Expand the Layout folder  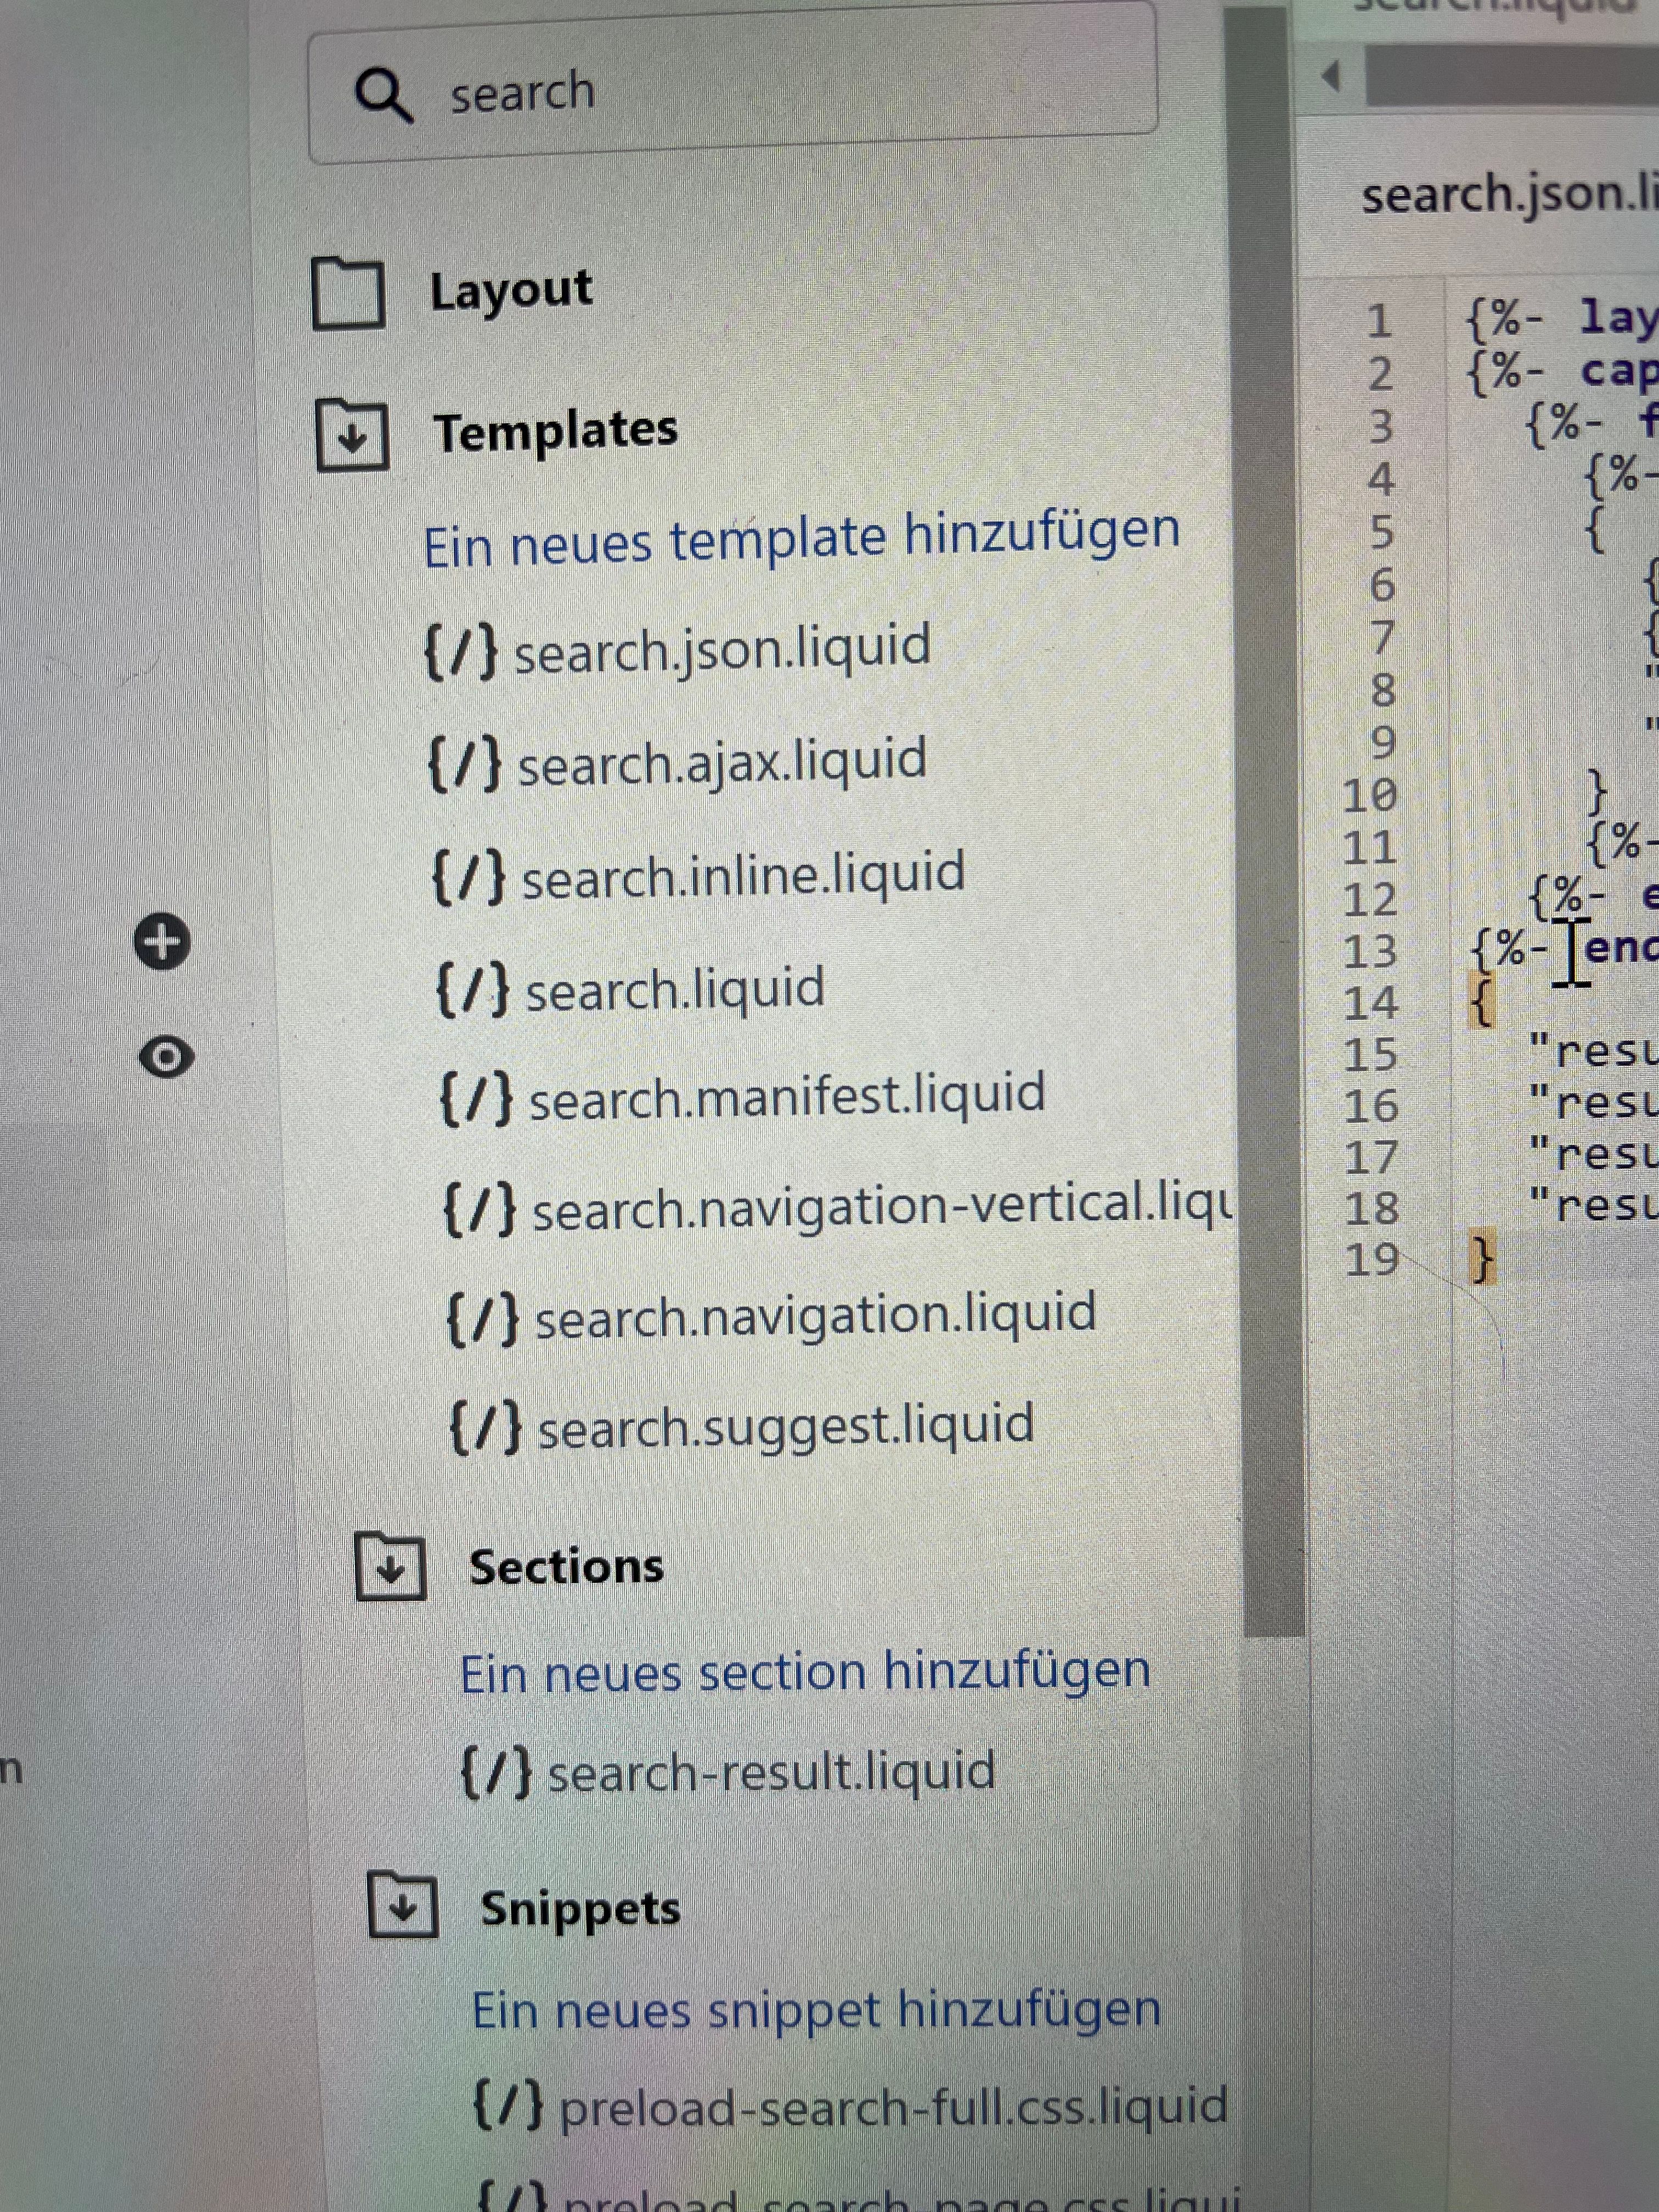click(x=348, y=293)
